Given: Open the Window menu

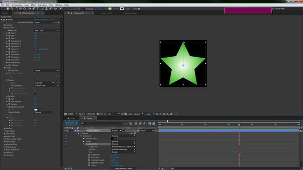Looking at the screenshot, I should [59, 5].
